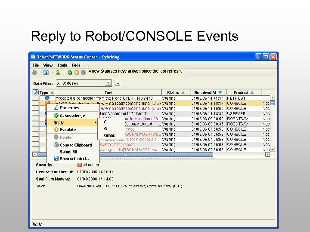Image resolution: width=310 pixels, height=232 pixels.
Task: Click the refresh icon beside Type header
Action: point(36,92)
